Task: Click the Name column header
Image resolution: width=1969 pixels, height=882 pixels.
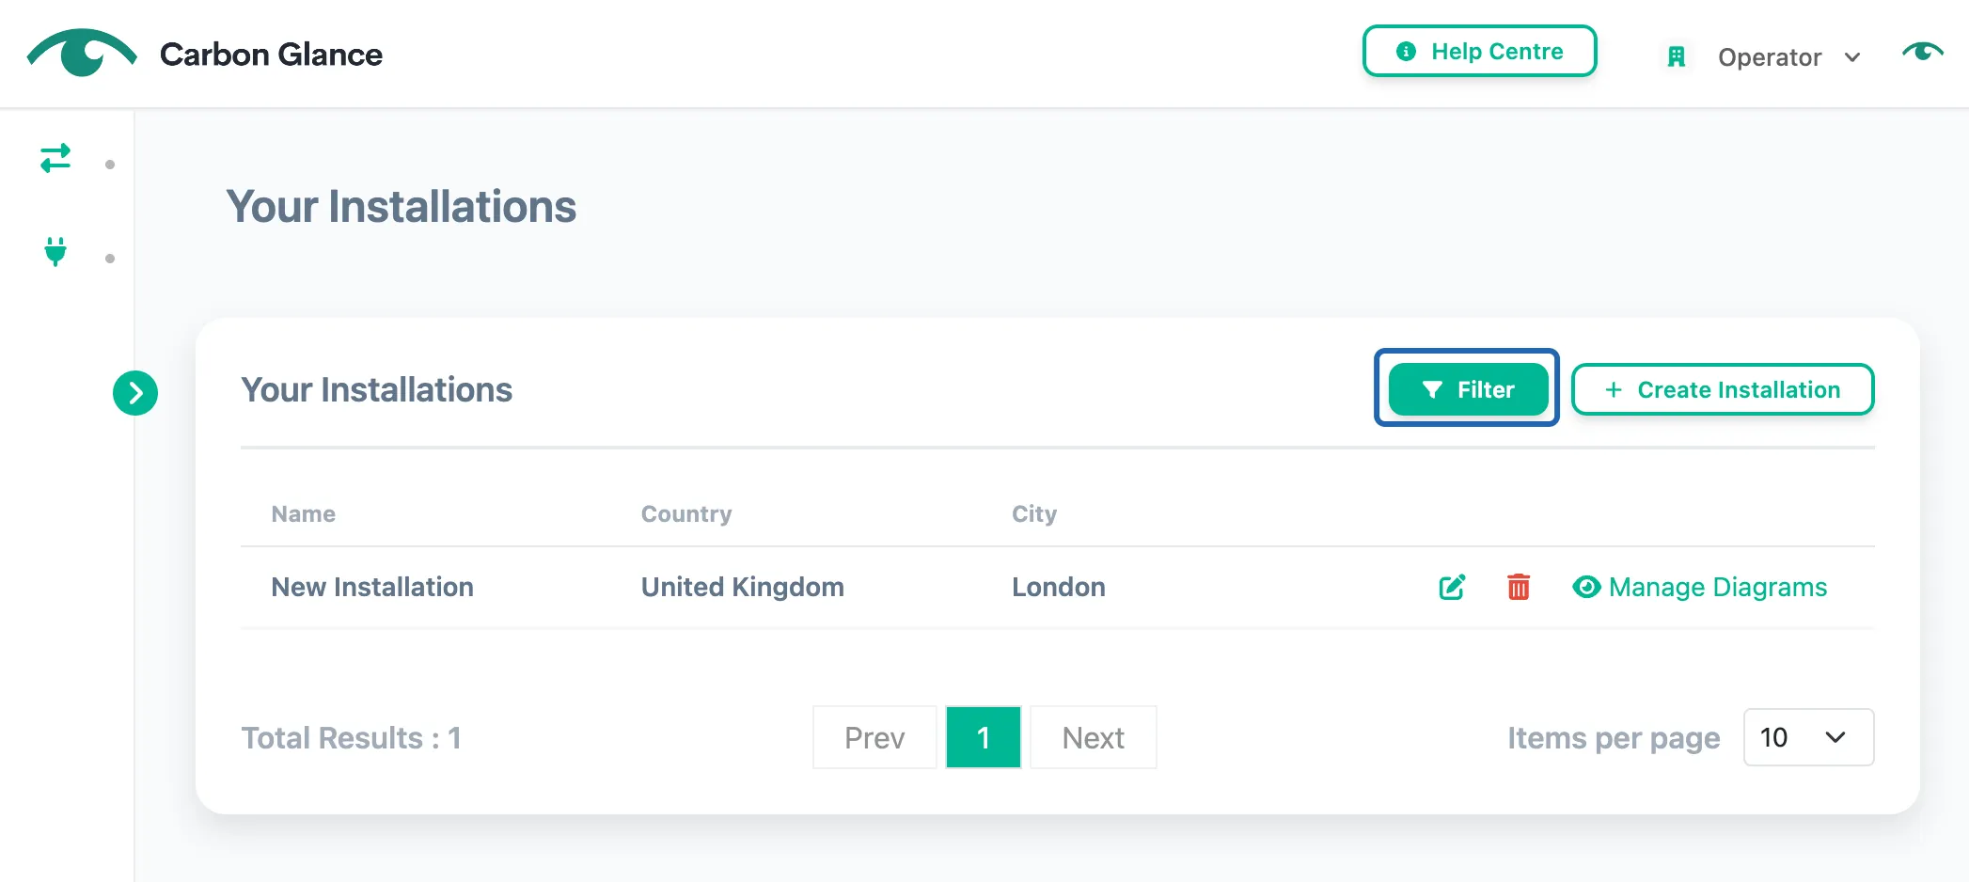Action: point(303,513)
